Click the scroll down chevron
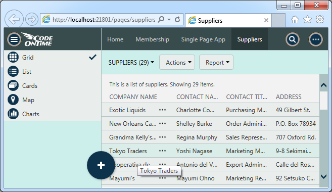Image resolution: width=332 pixels, height=192 pixels. tap(323, 176)
